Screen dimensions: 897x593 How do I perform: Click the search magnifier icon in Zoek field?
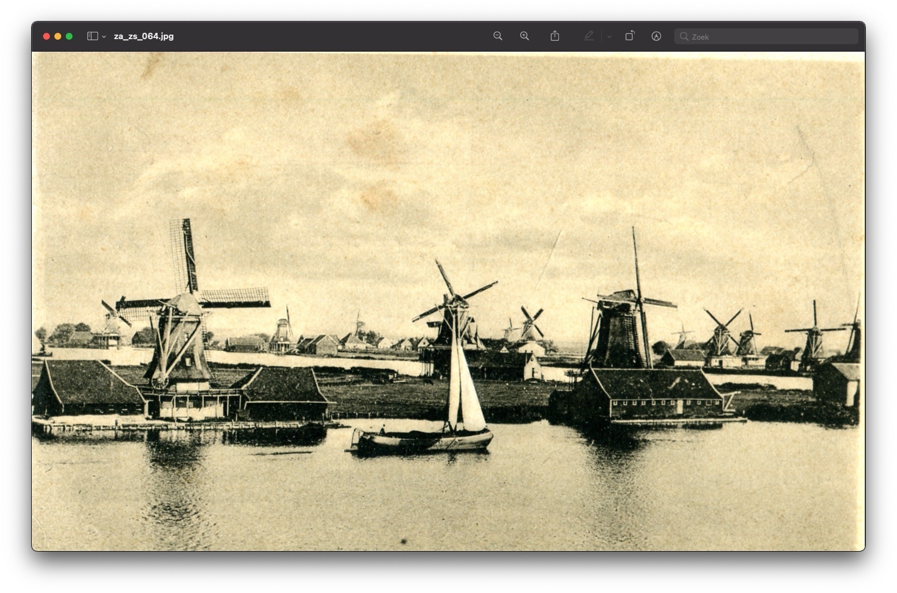tap(684, 36)
